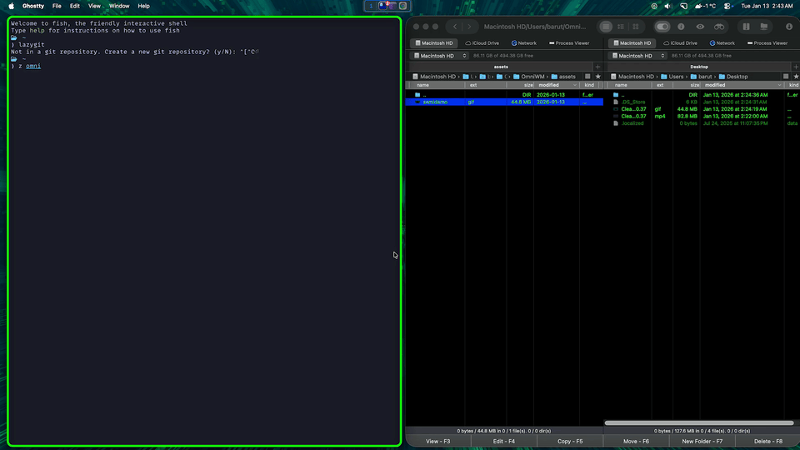Switch to full list view mode icon
This screenshot has height=450, width=800.
[x=606, y=27]
